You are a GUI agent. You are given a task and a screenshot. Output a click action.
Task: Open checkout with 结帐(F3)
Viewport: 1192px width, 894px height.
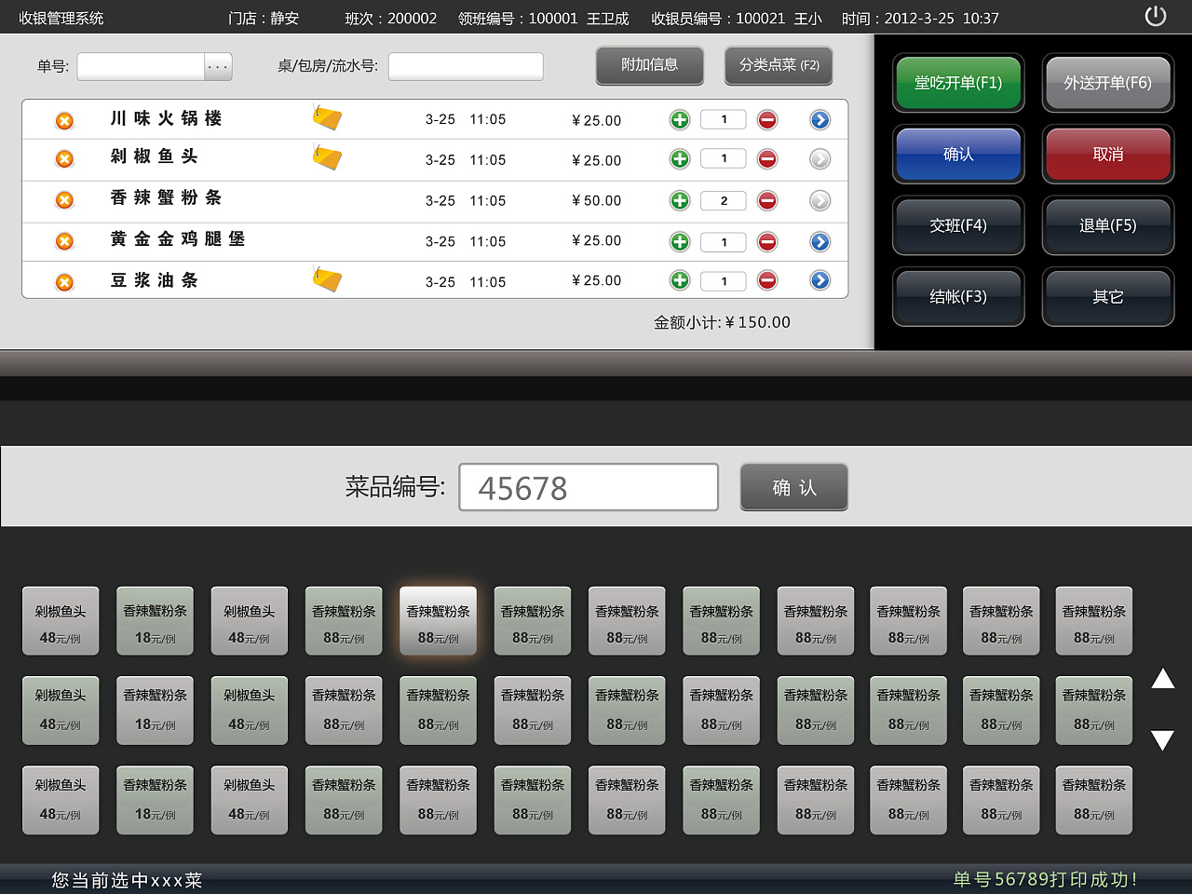pos(958,297)
